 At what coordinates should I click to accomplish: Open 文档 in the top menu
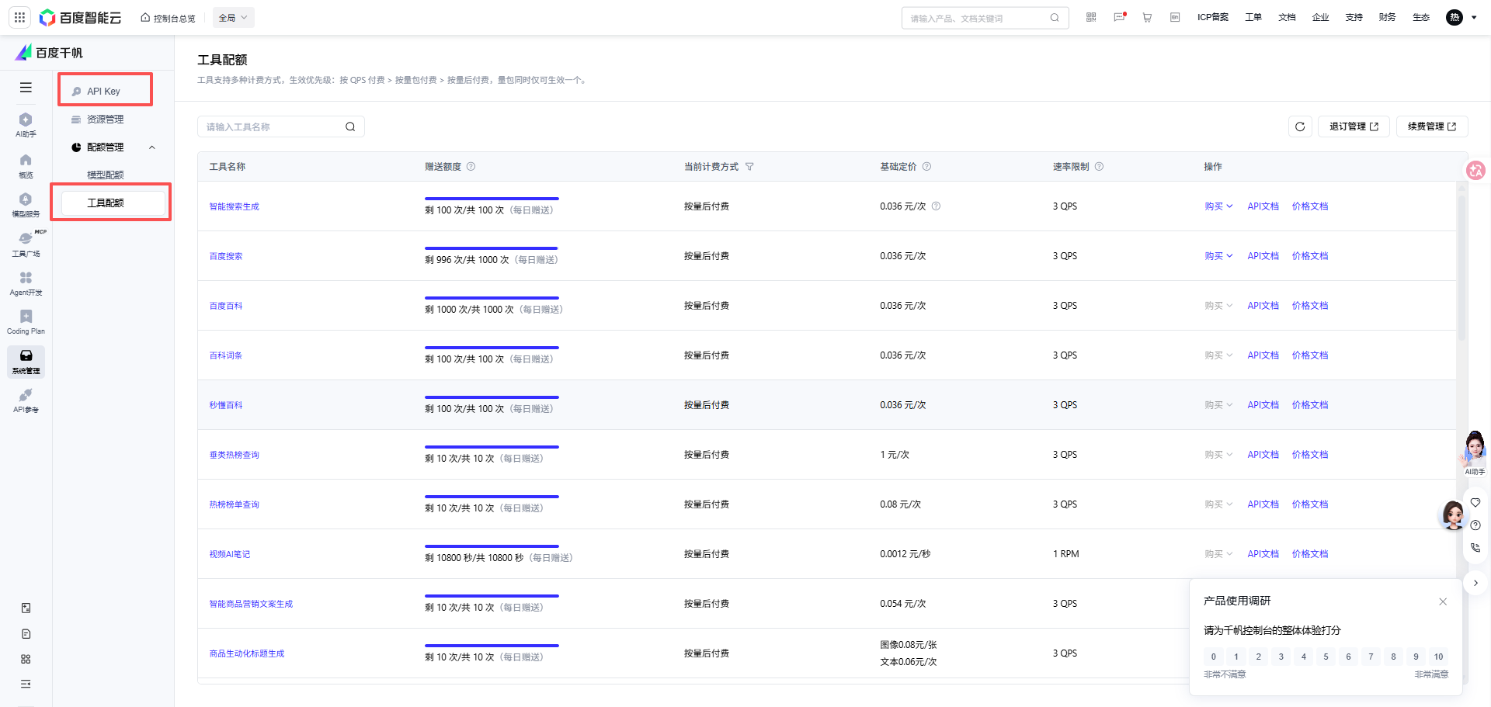click(x=1287, y=17)
